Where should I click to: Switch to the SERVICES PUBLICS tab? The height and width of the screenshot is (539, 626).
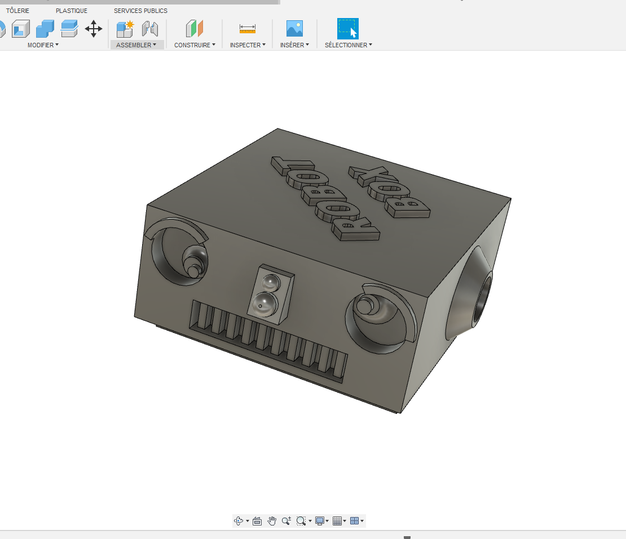(140, 11)
